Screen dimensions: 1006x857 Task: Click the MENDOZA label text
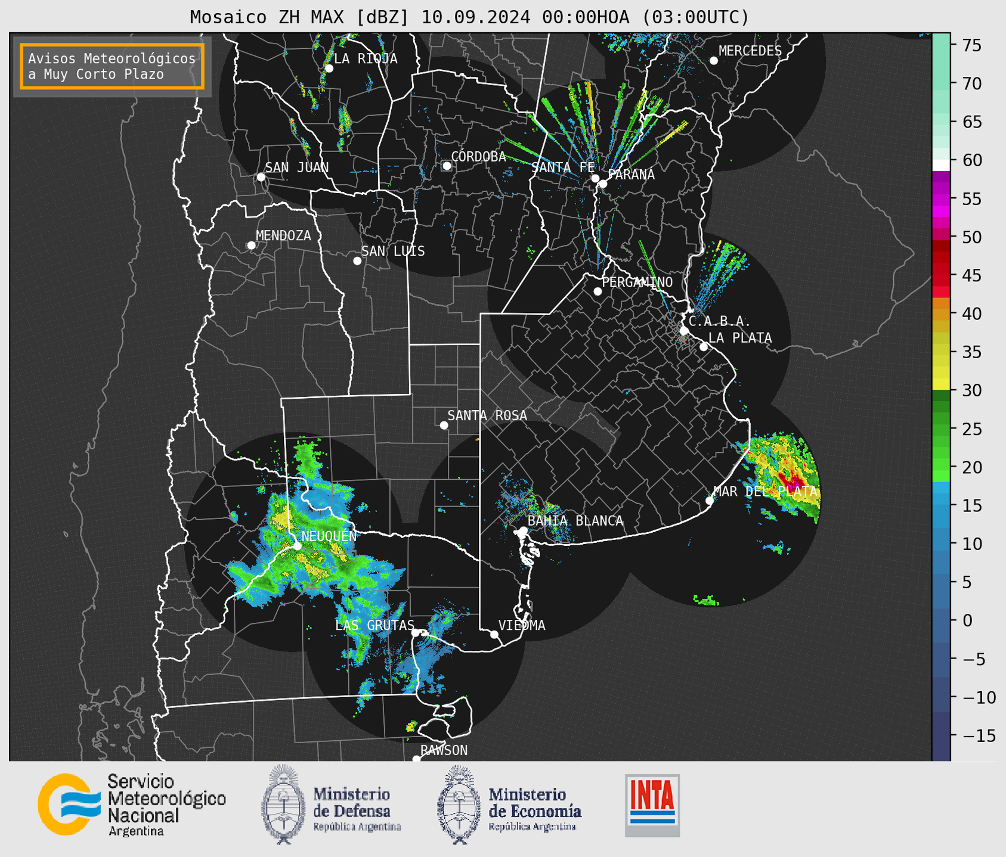coord(283,235)
